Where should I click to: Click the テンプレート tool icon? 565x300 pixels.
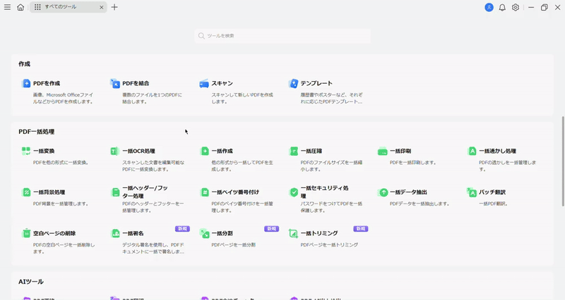coord(293,83)
